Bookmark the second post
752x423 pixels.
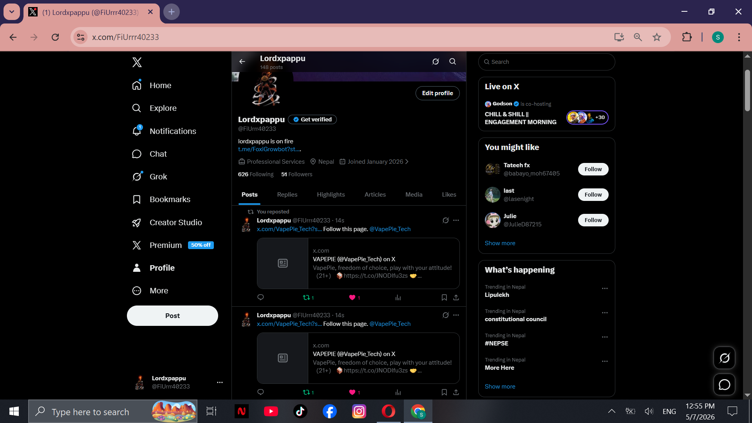coord(444,392)
